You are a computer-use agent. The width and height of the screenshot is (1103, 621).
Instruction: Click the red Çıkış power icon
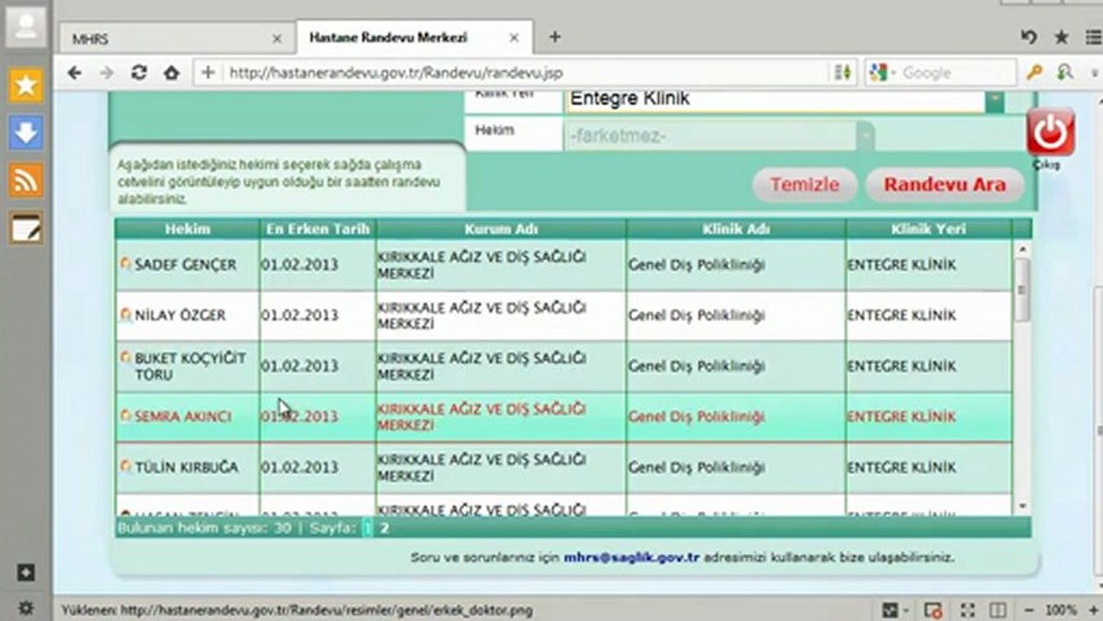pyautogui.click(x=1050, y=133)
